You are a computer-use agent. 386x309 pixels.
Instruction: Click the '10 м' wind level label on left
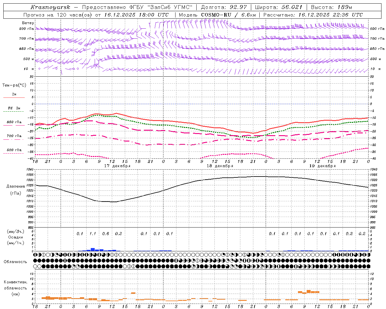[x=29, y=69]
